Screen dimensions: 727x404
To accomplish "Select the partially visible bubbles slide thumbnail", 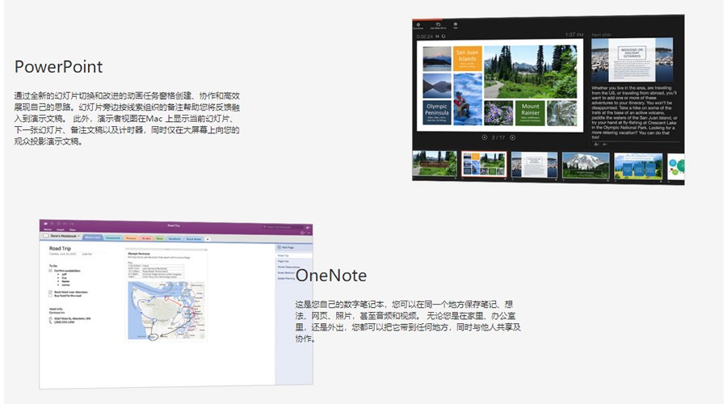I will [676, 166].
